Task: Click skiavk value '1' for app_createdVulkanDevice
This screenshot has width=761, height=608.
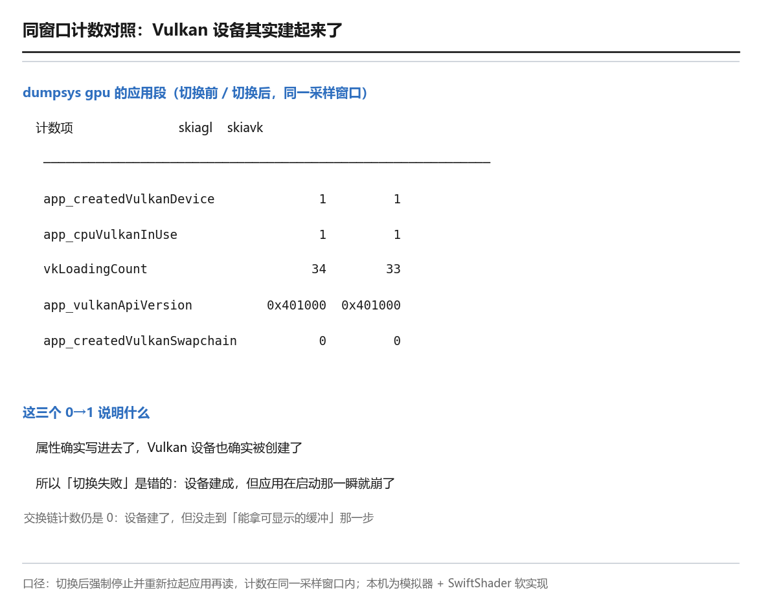Action: point(397,199)
